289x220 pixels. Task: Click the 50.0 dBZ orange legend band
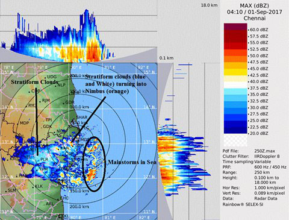235,52
